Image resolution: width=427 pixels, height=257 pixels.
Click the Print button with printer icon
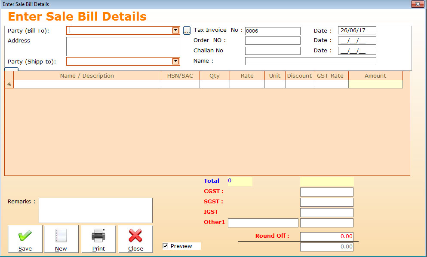click(x=98, y=239)
